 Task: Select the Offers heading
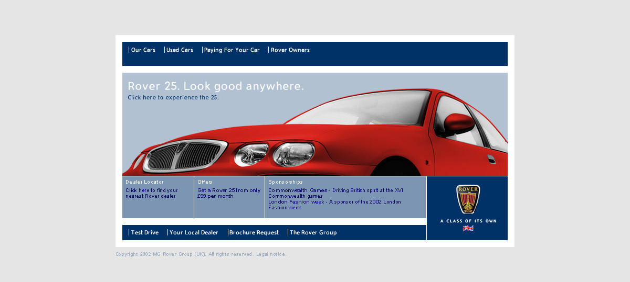[x=205, y=182]
